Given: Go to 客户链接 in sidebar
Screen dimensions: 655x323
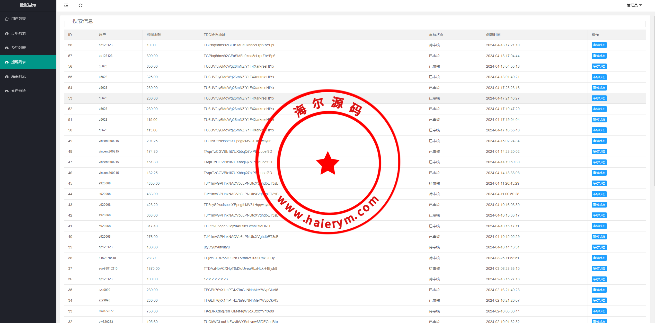Looking at the screenshot, I should pyautogui.click(x=18, y=91).
